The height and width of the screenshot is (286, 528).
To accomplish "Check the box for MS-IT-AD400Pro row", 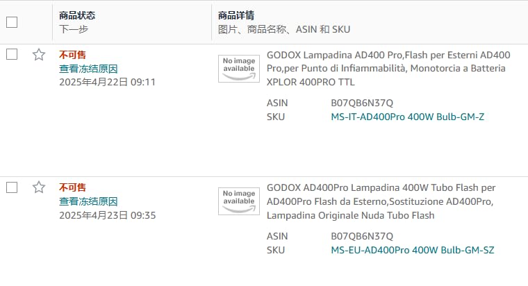I will coord(12,54).
